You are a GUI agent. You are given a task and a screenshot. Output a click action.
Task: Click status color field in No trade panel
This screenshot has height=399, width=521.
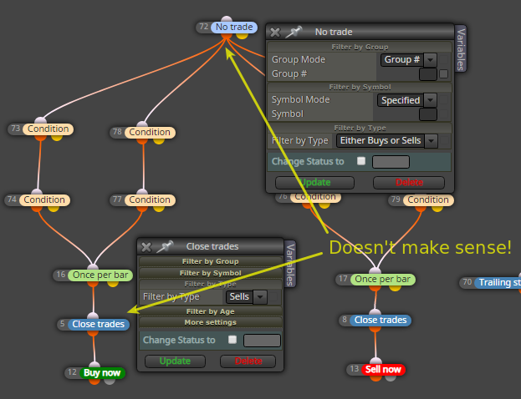(391, 162)
